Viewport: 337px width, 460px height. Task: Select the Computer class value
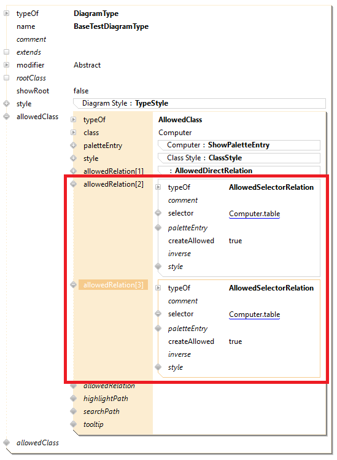pos(175,133)
